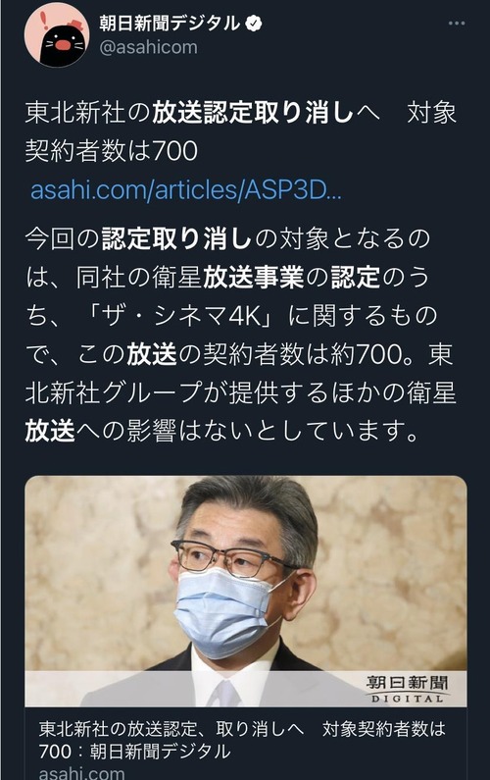The height and width of the screenshot is (780, 490).
Task: Click the eyeglasses of the man in photo
Action: [x=233, y=559]
